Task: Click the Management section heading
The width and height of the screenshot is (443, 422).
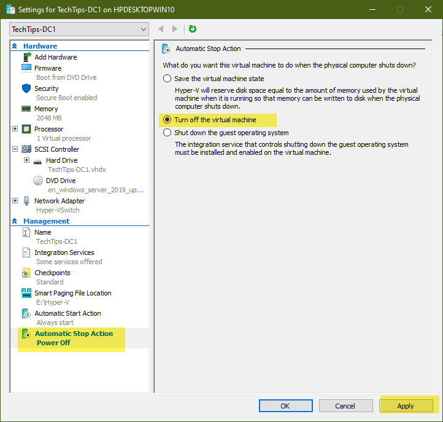Action: [x=47, y=221]
